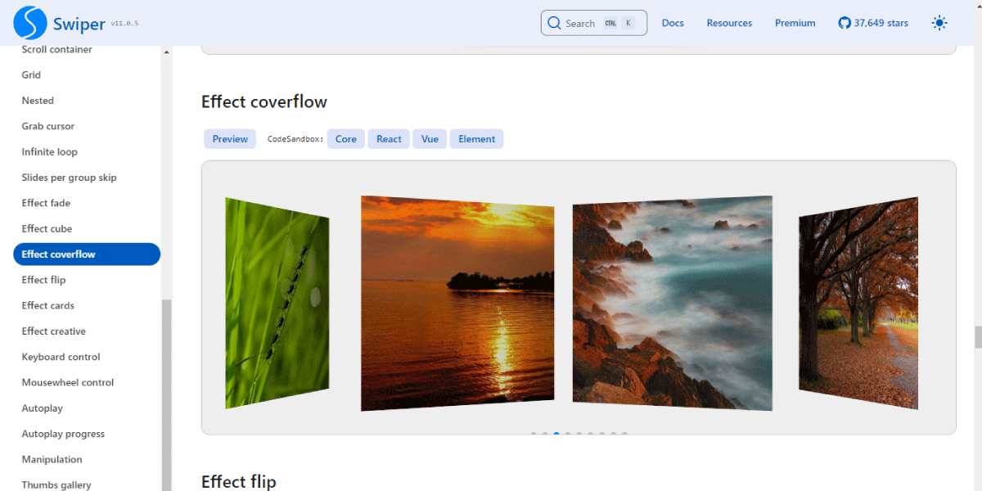
Task: Open the Core CodeSandbox
Action: coord(346,139)
